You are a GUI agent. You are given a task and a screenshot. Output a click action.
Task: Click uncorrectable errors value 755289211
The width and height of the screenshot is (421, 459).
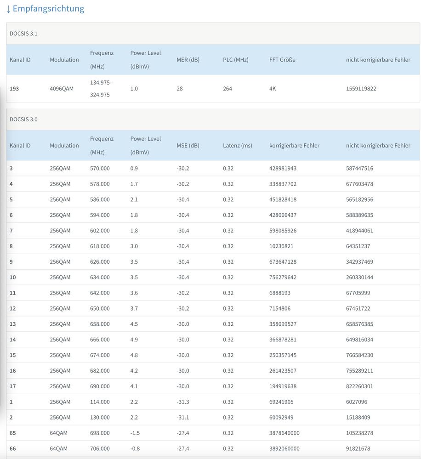point(359,371)
